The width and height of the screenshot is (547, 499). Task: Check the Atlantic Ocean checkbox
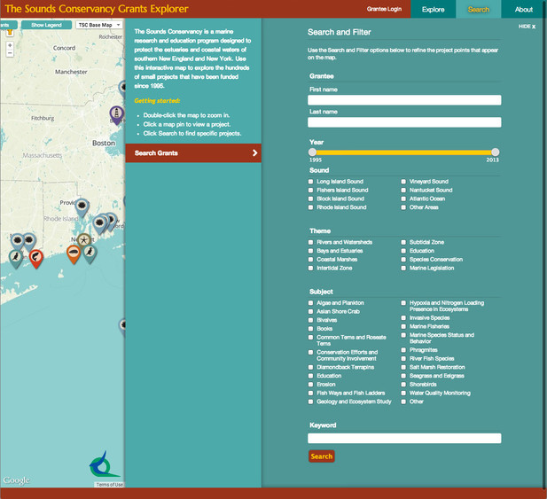click(x=403, y=199)
